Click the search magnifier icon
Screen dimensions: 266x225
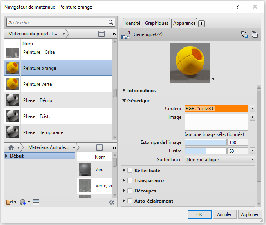tap(110, 23)
